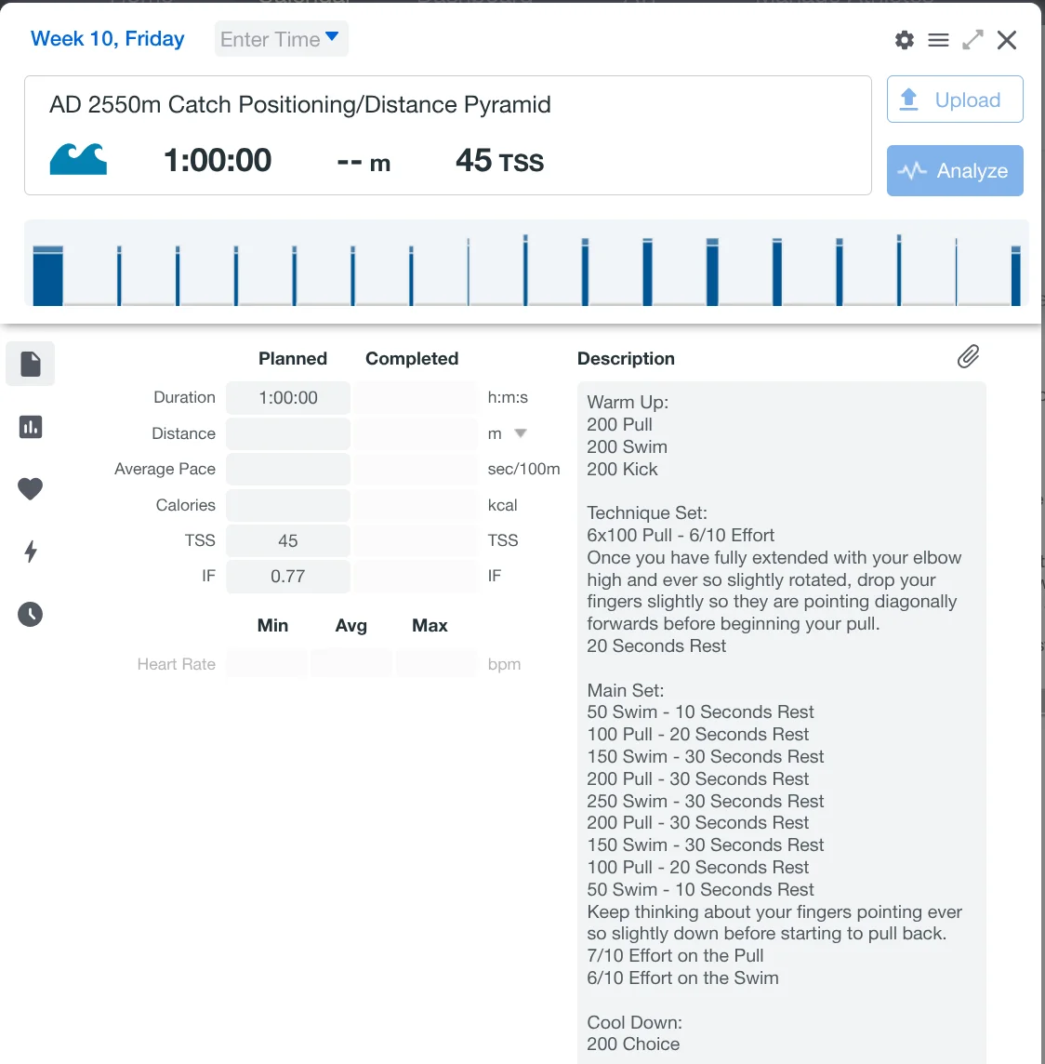Screen dimensions: 1045x1064
Task: Select the lightning bolt sidebar icon
Action: click(31, 552)
